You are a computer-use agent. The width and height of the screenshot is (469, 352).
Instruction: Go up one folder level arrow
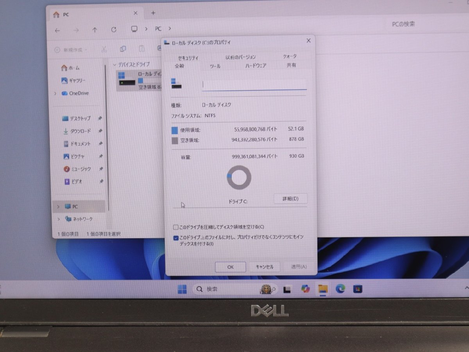click(x=95, y=30)
